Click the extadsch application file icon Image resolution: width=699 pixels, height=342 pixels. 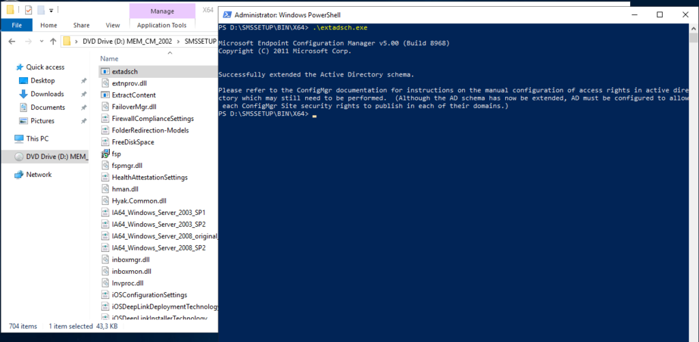[105, 71]
